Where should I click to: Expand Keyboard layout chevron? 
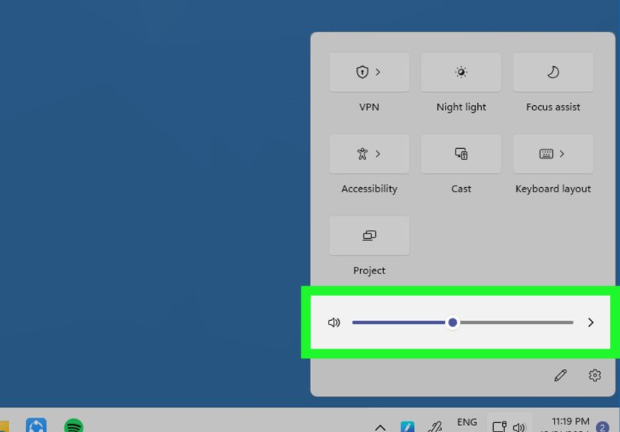pos(562,154)
